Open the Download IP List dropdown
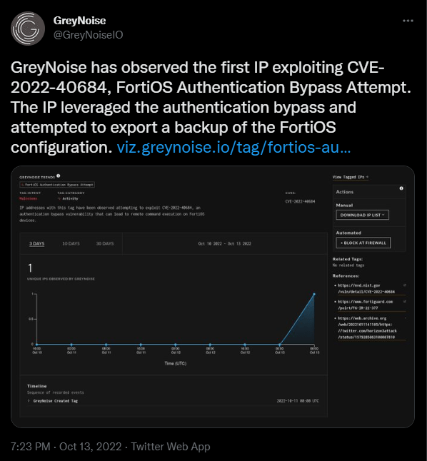427x461 pixels. pyautogui.click(x=362, y=215)
